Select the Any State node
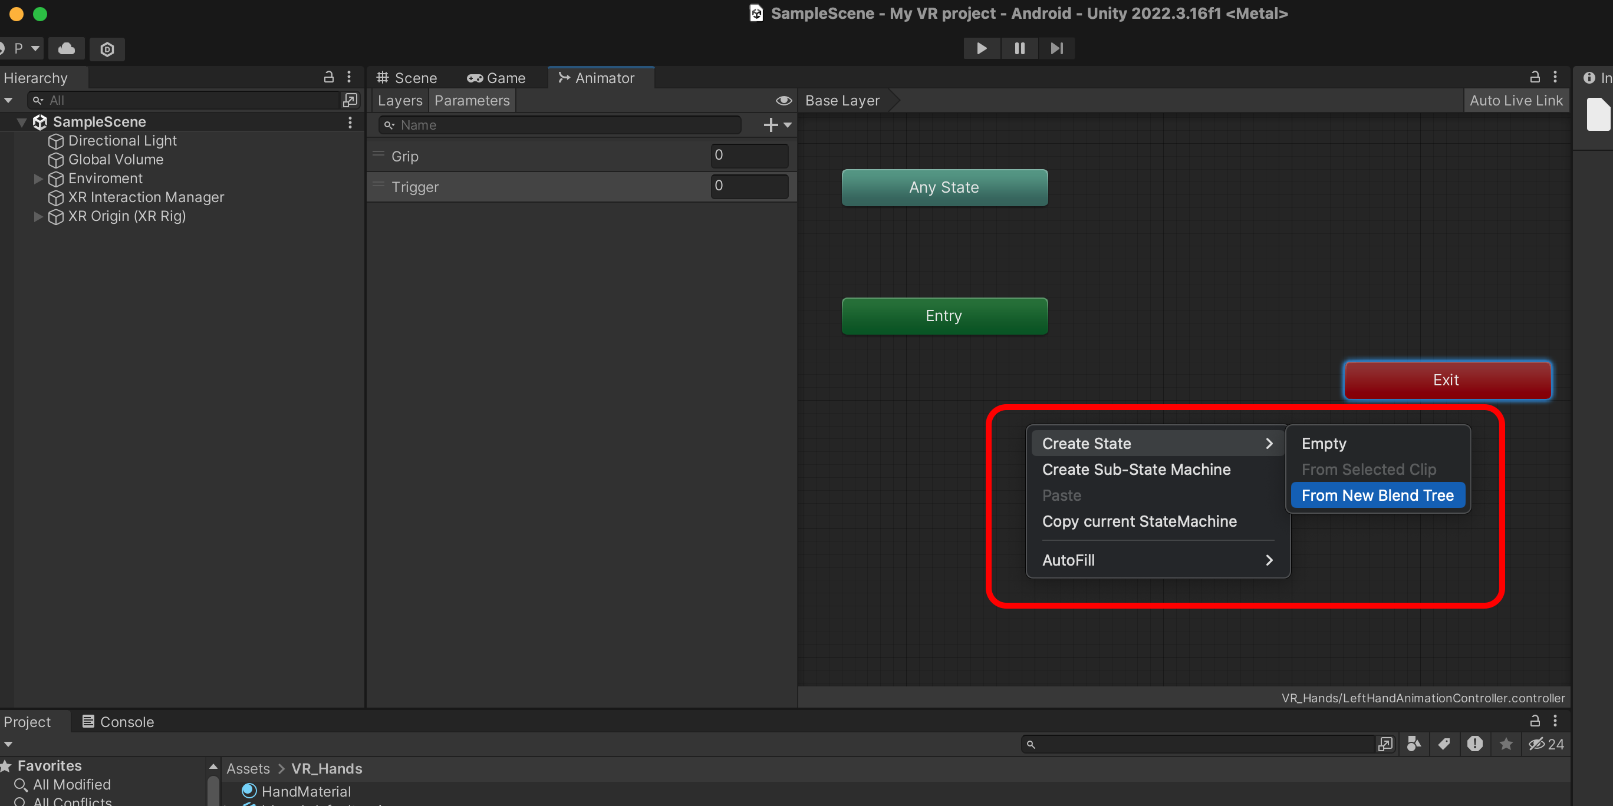 pos(944,187)
